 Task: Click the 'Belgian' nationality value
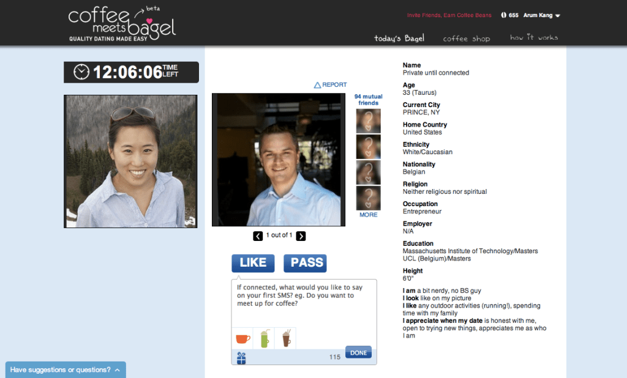[x=414, y=172]
